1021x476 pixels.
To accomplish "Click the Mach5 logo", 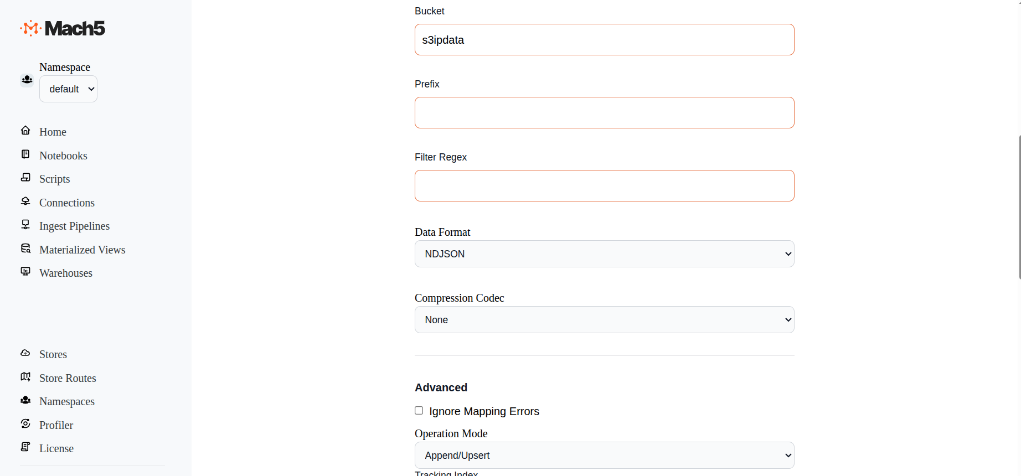I will click(x=63, y=28).
